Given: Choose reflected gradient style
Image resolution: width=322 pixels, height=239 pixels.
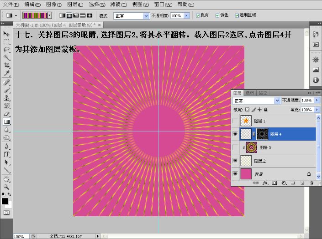Looking at the screenshot, I should [x=83, y=15].
